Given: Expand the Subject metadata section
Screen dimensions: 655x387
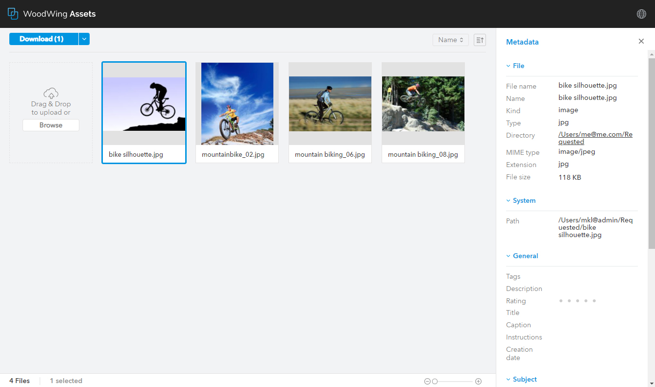Looking at the screenshot, I should pyautogui.click(x=509, y=379).
